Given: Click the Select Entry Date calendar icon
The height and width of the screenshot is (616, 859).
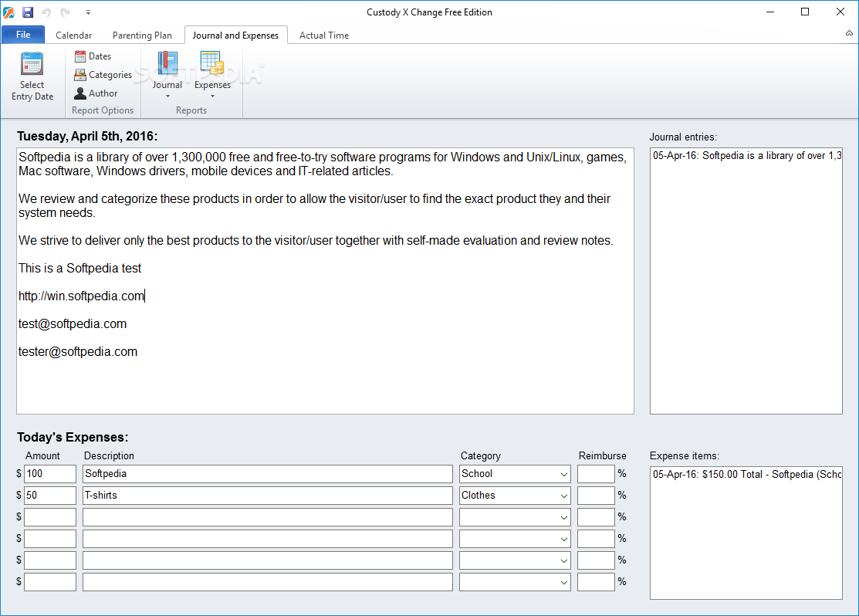Looking at the screenshot, I should 32,63.
